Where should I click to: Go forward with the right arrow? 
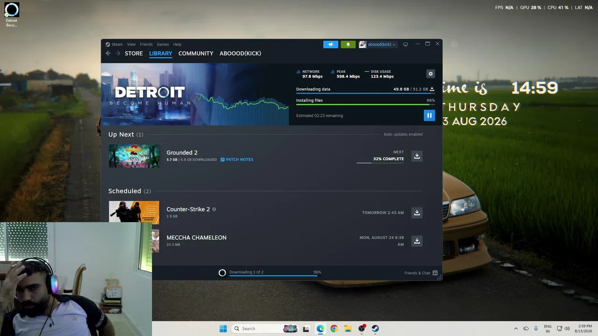click(118, 53)
